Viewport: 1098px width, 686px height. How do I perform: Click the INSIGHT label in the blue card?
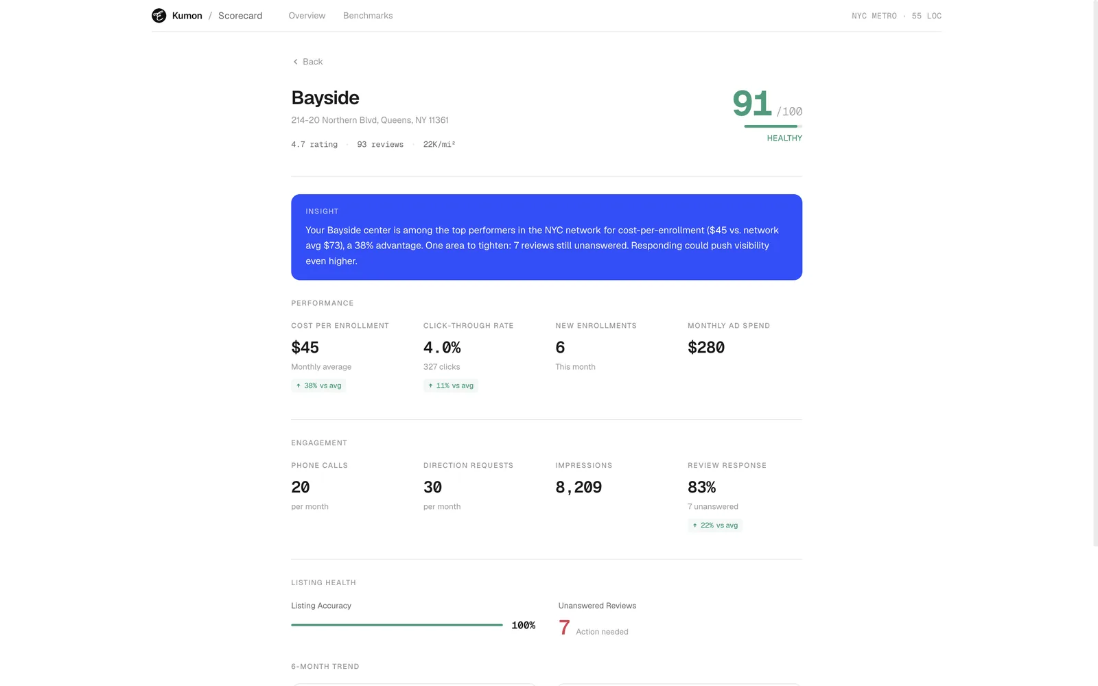coord(322,211)
